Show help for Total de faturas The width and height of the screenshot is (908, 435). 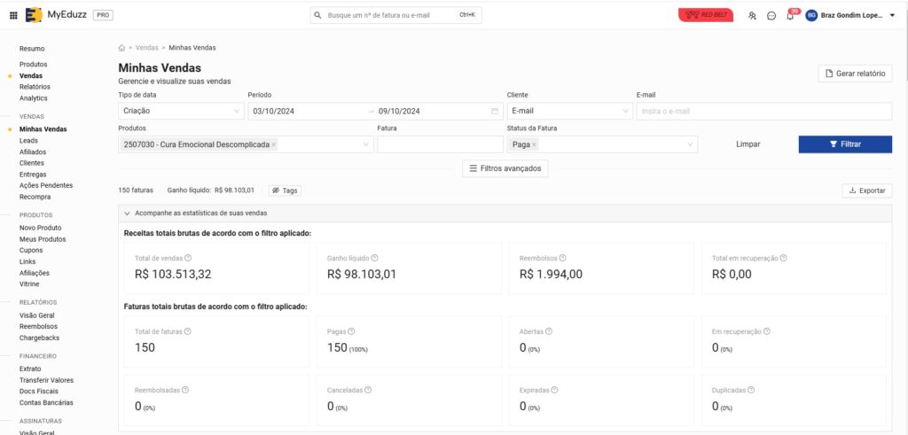point(188,331)
